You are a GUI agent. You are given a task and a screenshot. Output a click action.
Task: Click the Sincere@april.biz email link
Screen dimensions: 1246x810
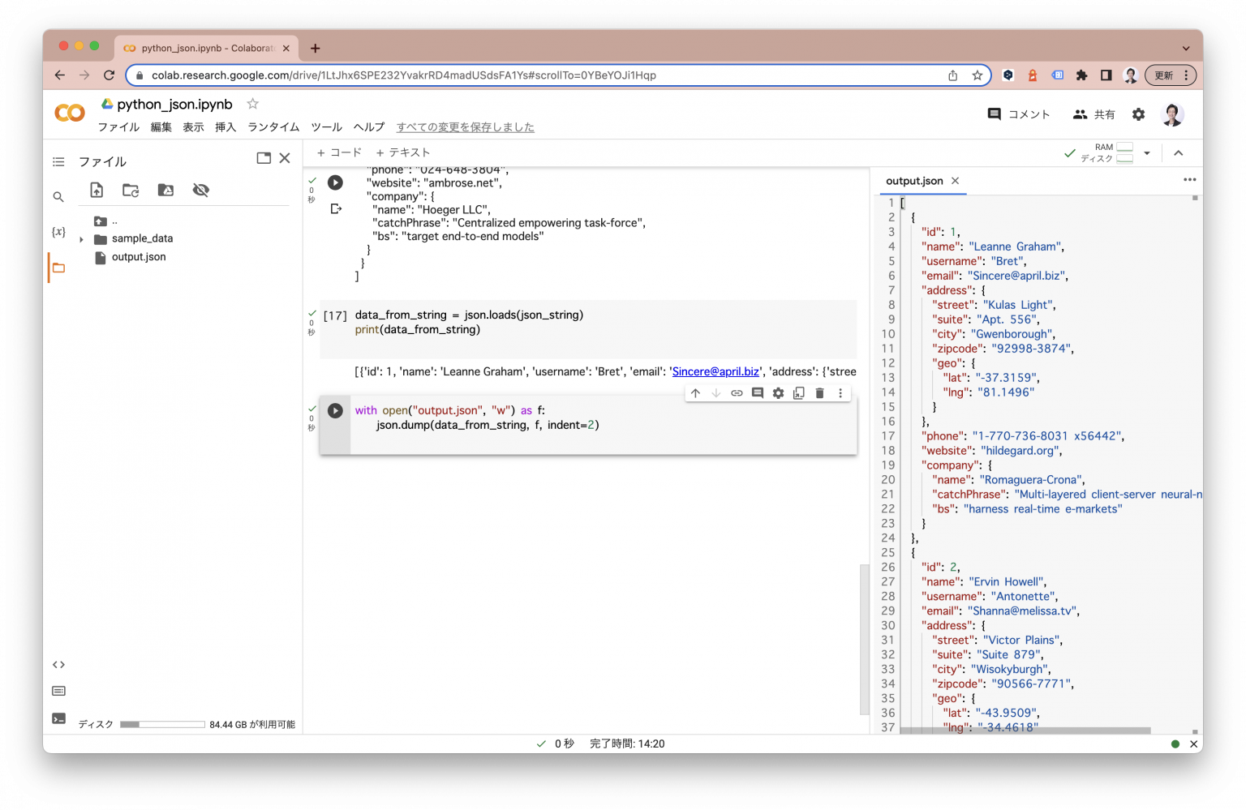715,371
